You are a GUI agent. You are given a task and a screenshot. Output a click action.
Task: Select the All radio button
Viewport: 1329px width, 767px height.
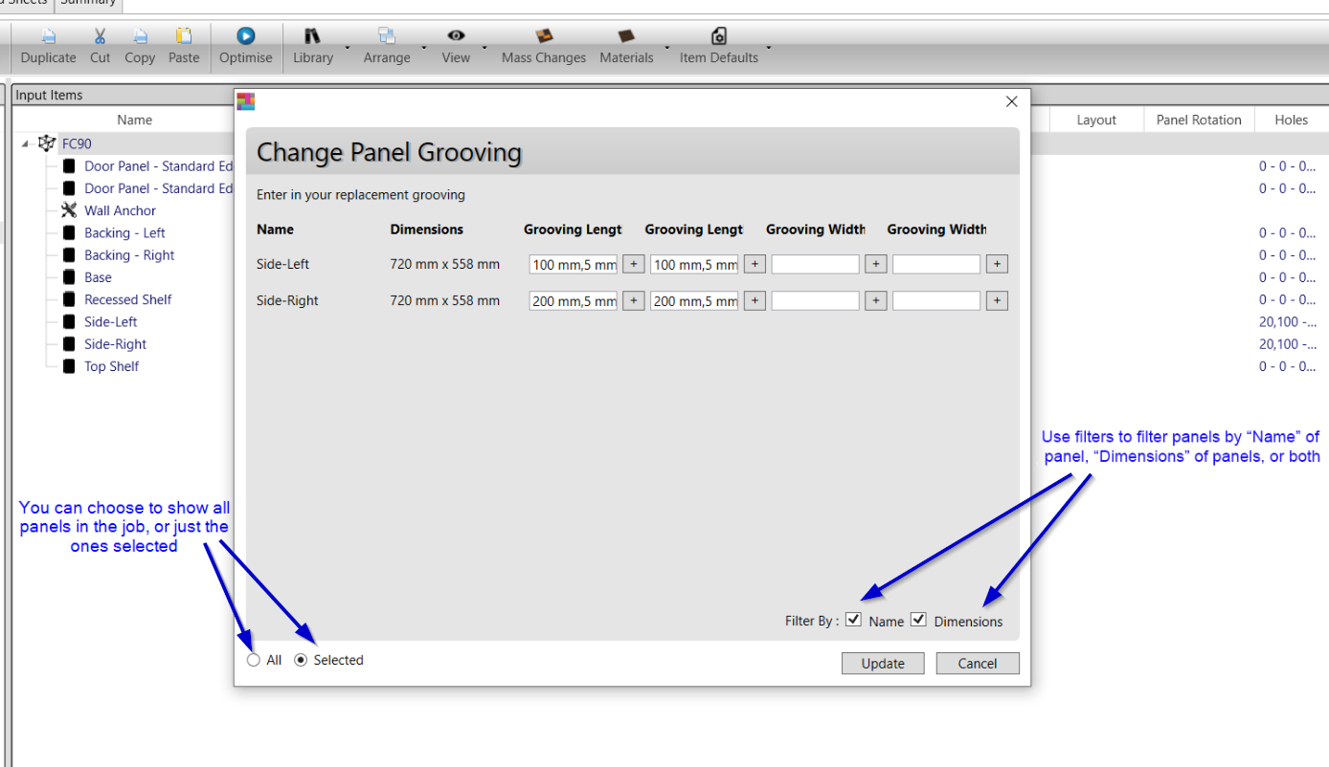point(254,660)
